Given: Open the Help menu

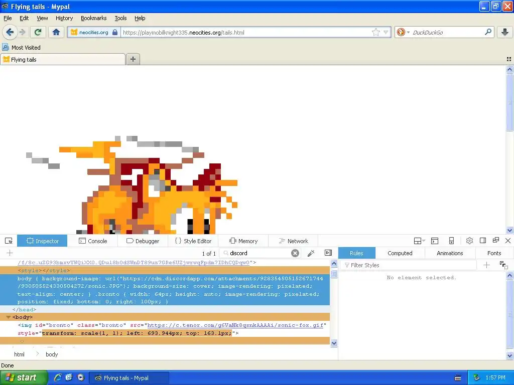Looking at the screenshot, I should click(140, 19).
